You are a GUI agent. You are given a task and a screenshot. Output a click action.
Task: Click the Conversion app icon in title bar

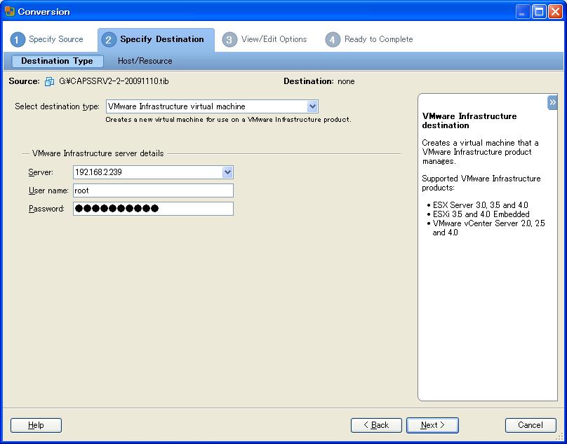9,11
